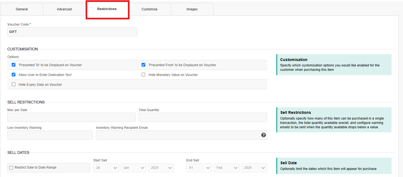Click the Options label
This screenshot has width=403, height=177.
pyautogui.click(x=13, y=57)
